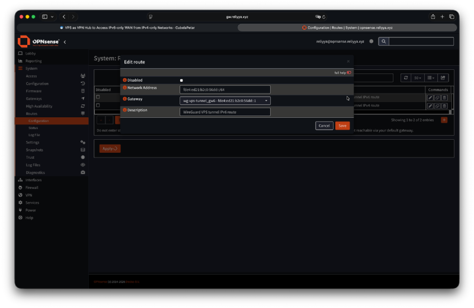Image resolution: width=474 pixels, height=308 pixels.
Task: Show the Safari tab overview
Action: (451, 17)
